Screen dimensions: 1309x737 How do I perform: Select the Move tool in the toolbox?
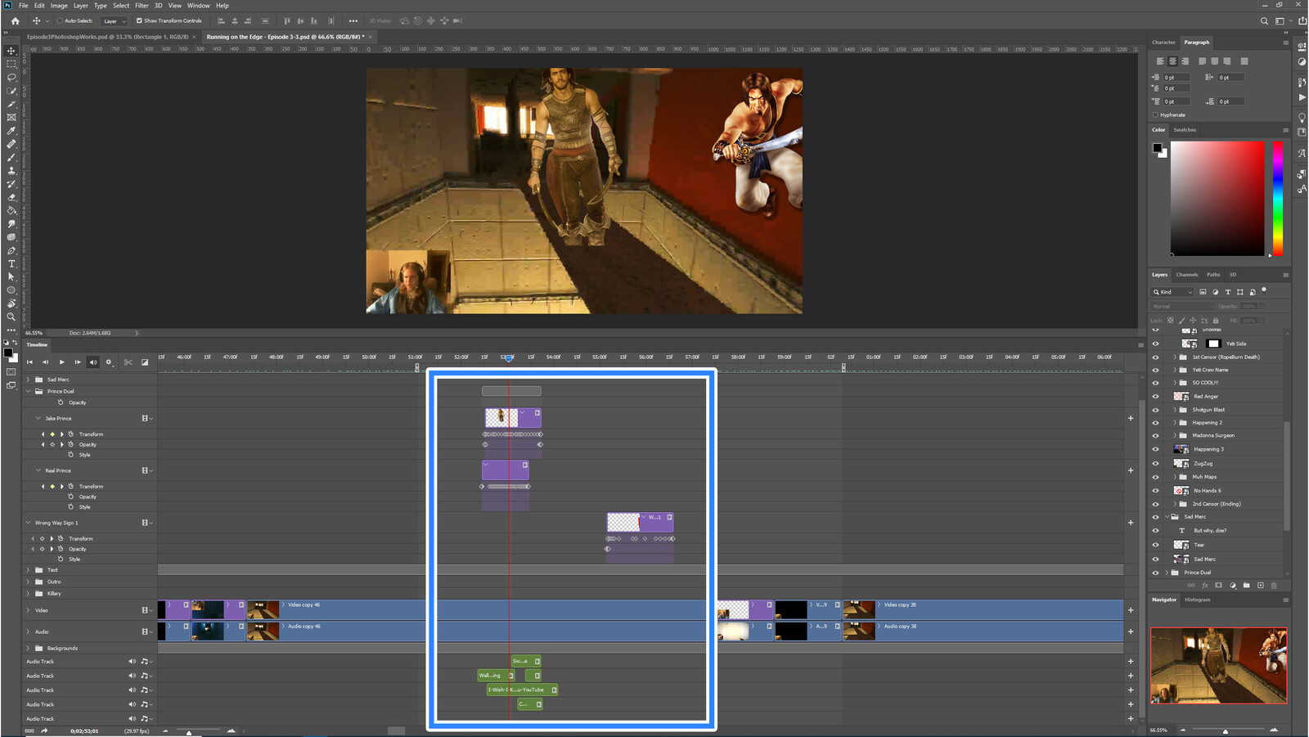11,50
